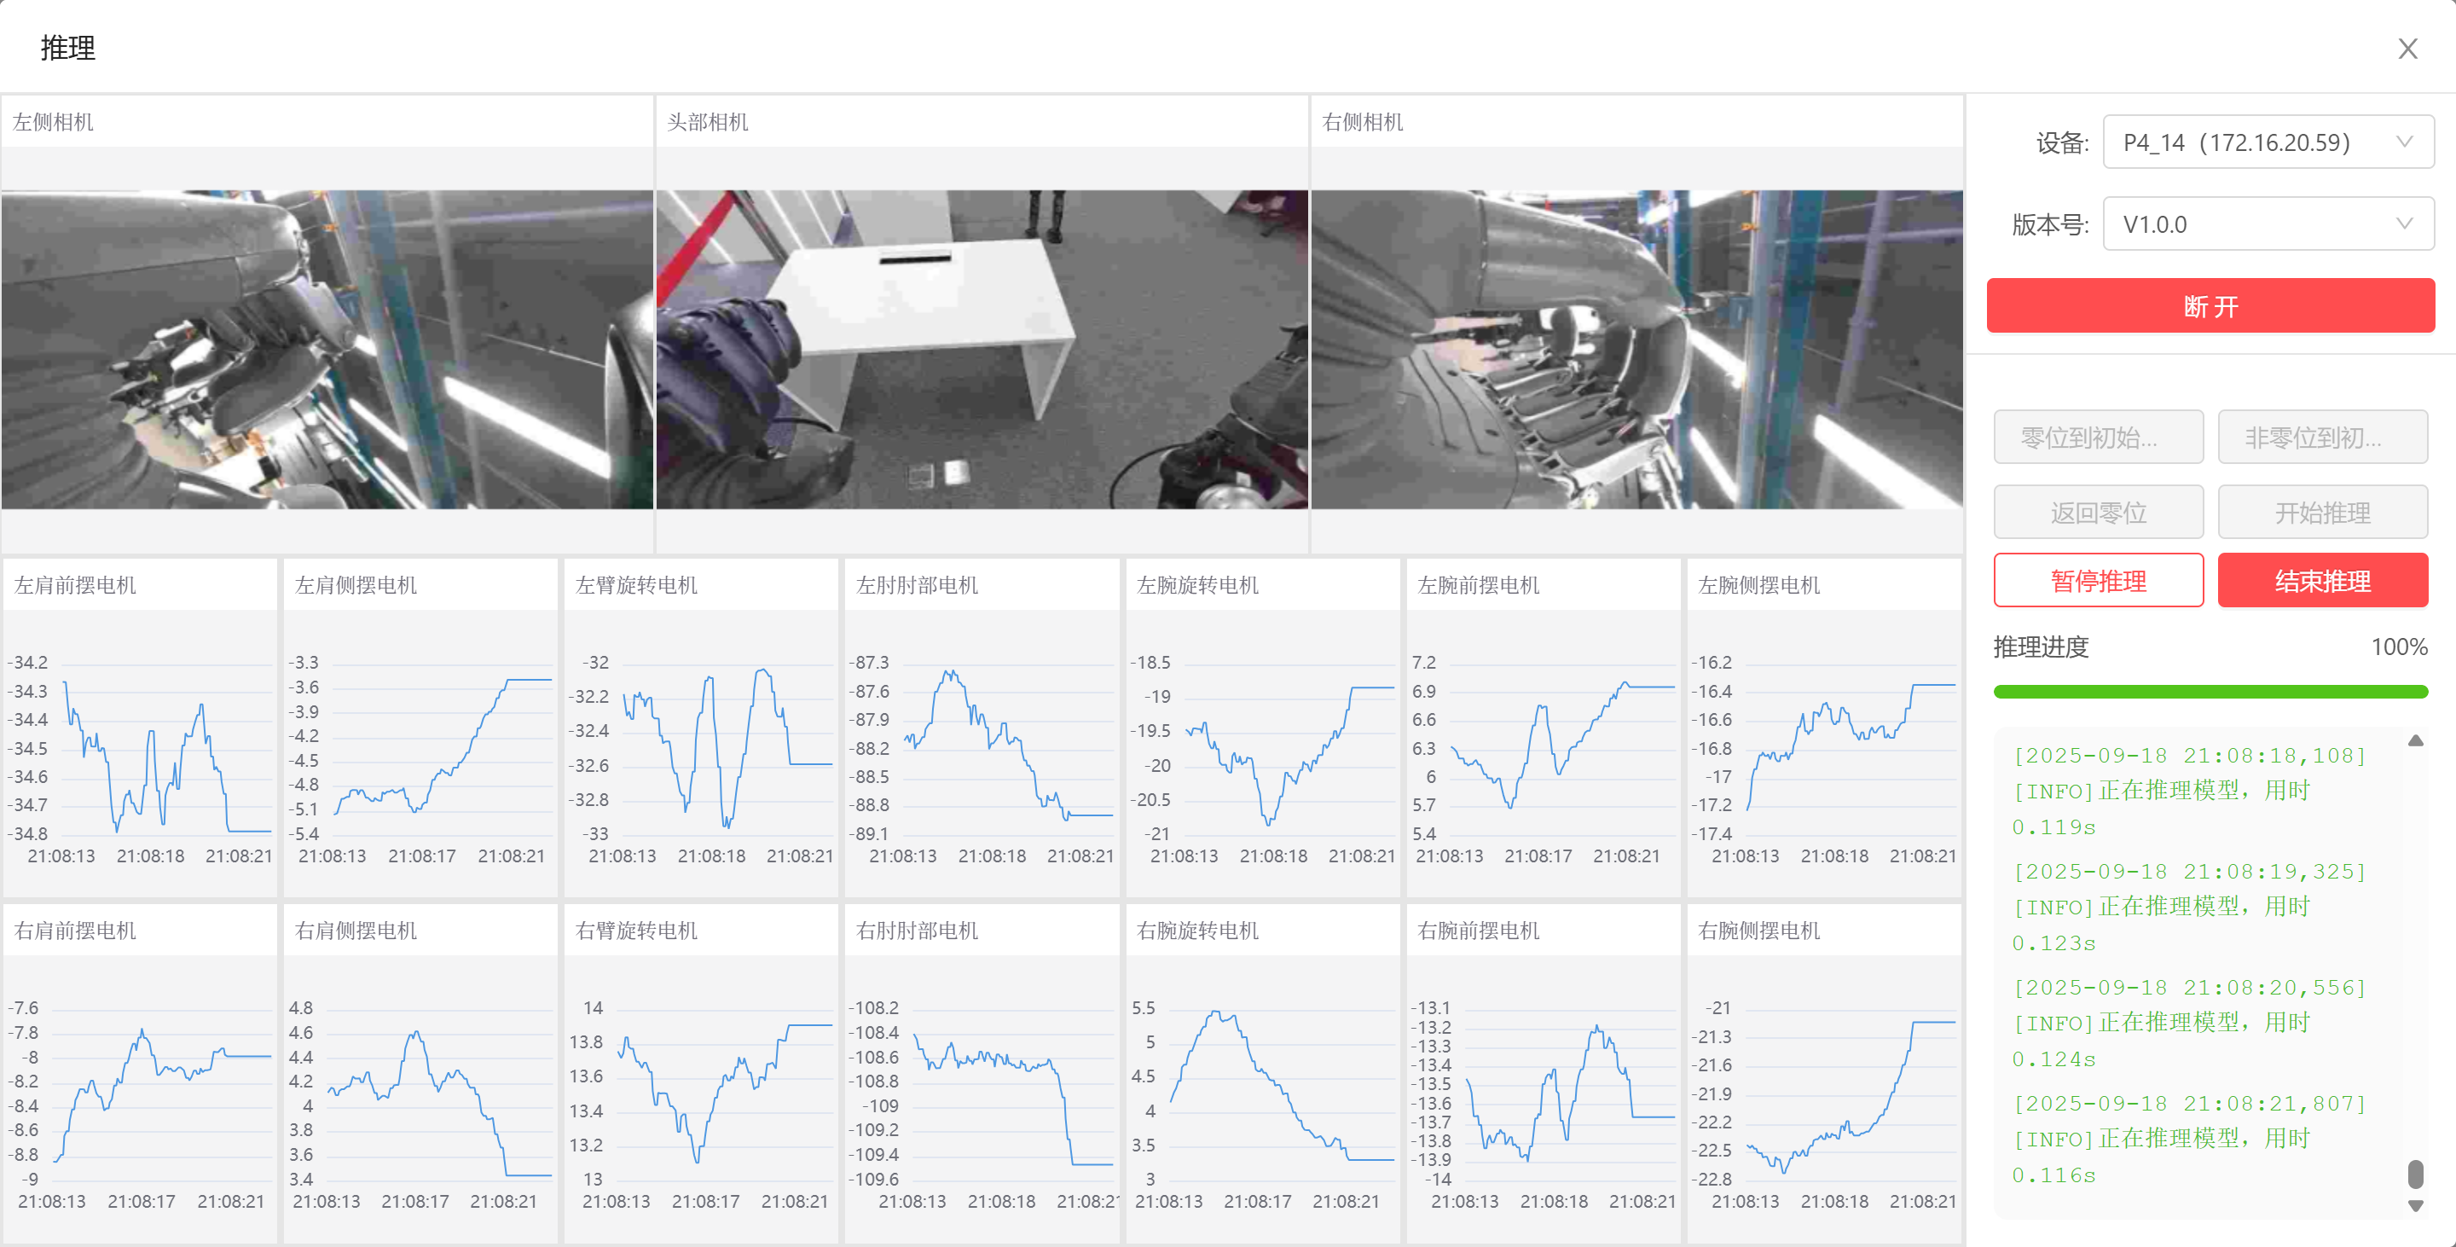Screen dimensions: 2456x1247
Task: Click the 右侧相机 camera image
Action: [x=1636, y=349]
